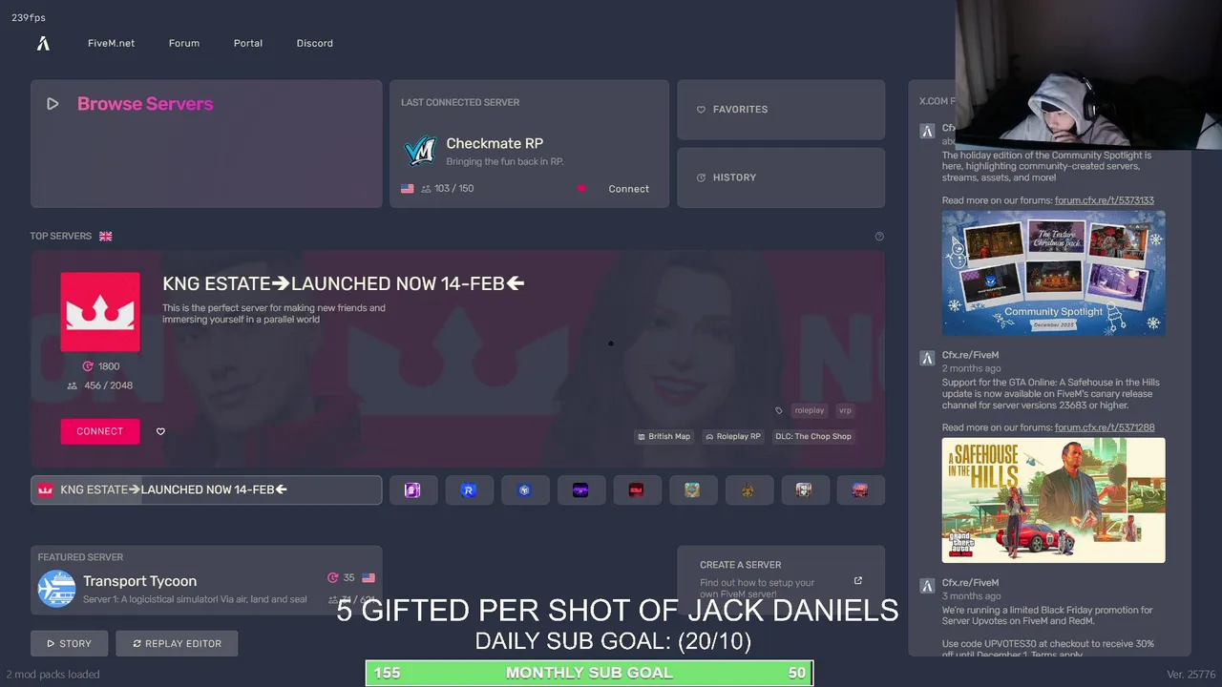Open the Portal nav link
This screenshot has height=687, width=1222.
(248, 43)
